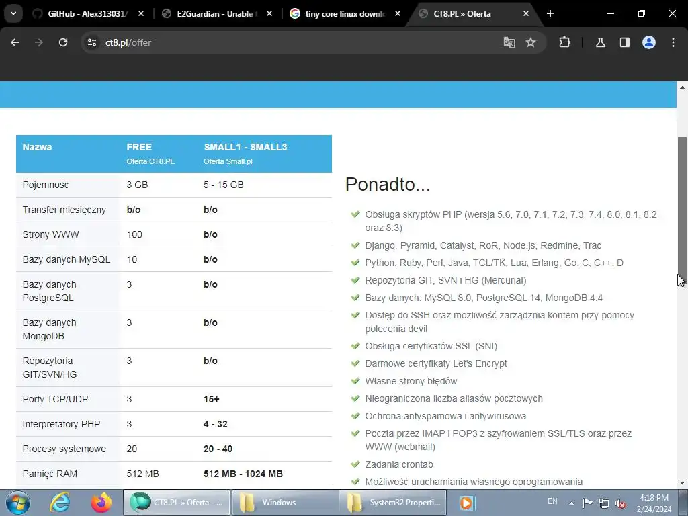This screenshot has height=516, width=688.
Task: Click the Bazy danych MongoDB label
Action: click(x=49, y=329)
